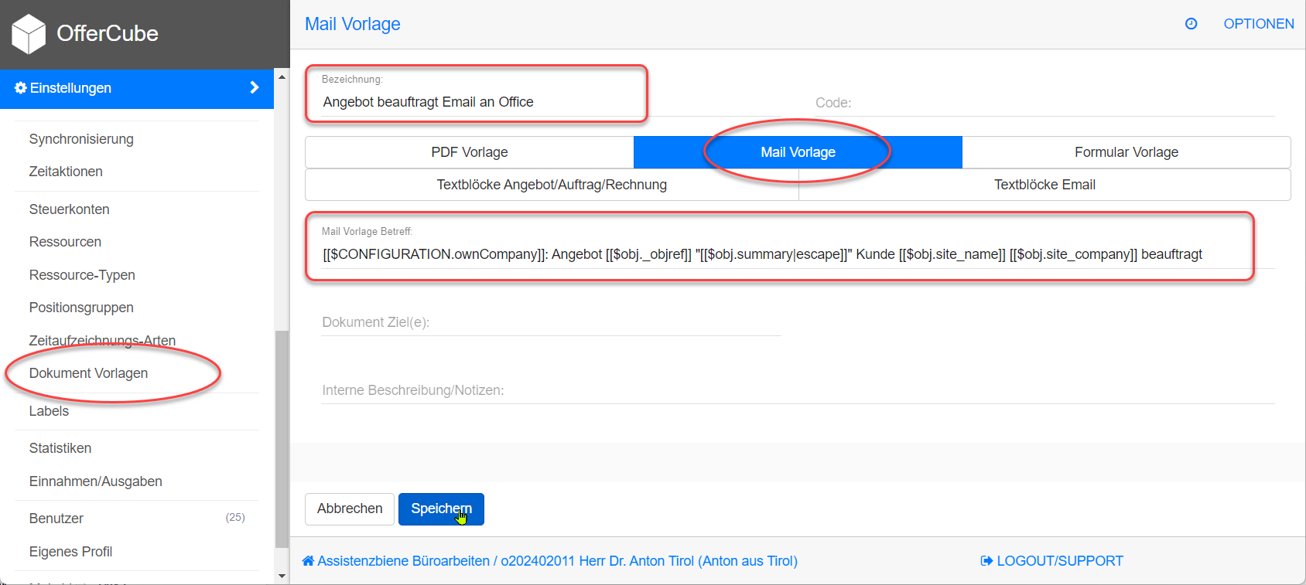The height and width of the screenshot is (585, 1306).
Task: Open Synchronisierung in the sidebar
Action: (81, 139)
